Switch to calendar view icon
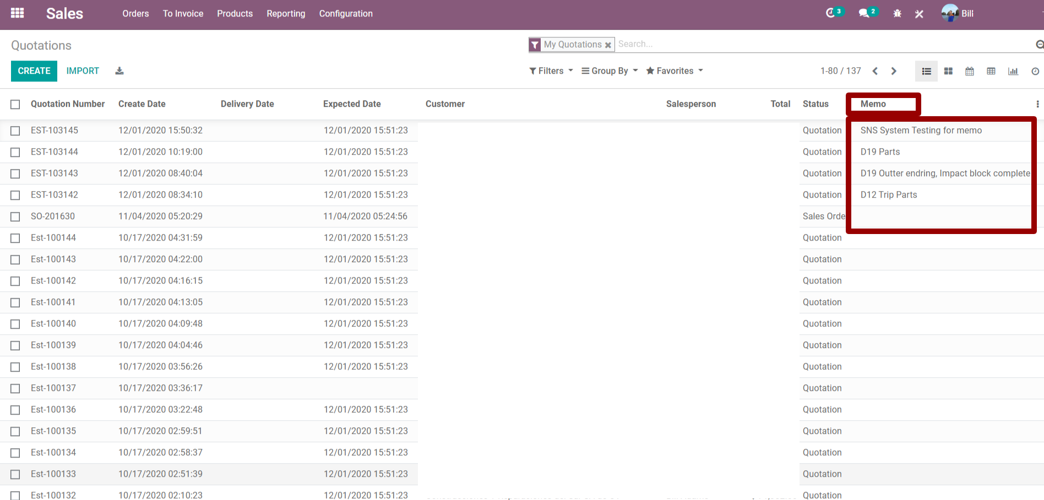The image size is (1044, 500). [x=970, y=71]
